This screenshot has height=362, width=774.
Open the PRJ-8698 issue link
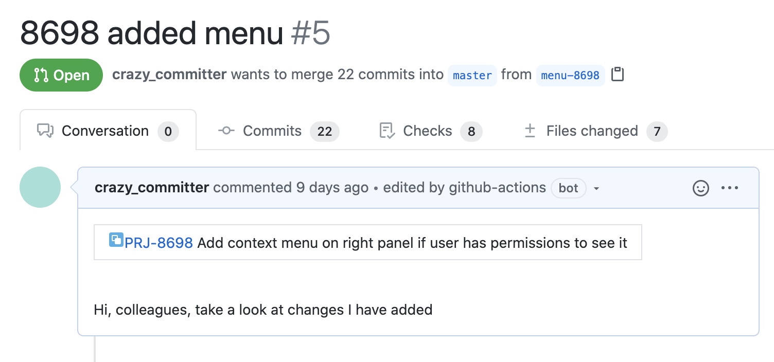159,243
